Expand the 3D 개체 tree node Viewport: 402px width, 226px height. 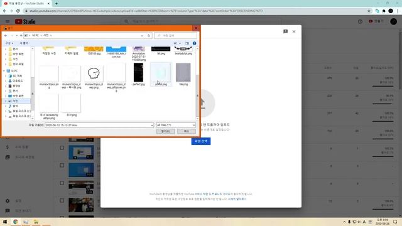tap(6, 76)
